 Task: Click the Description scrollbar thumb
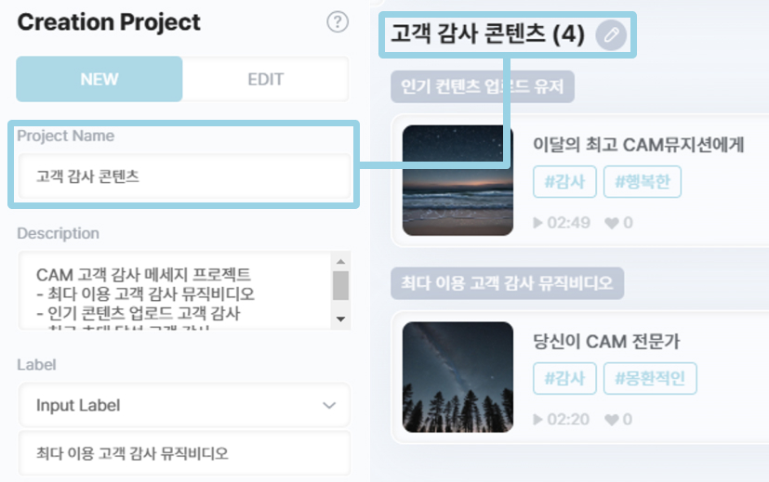(x=340, y=285)
